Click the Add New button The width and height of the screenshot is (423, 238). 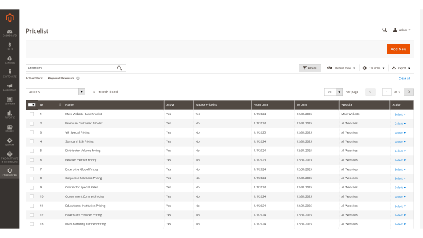coord(399,49)
